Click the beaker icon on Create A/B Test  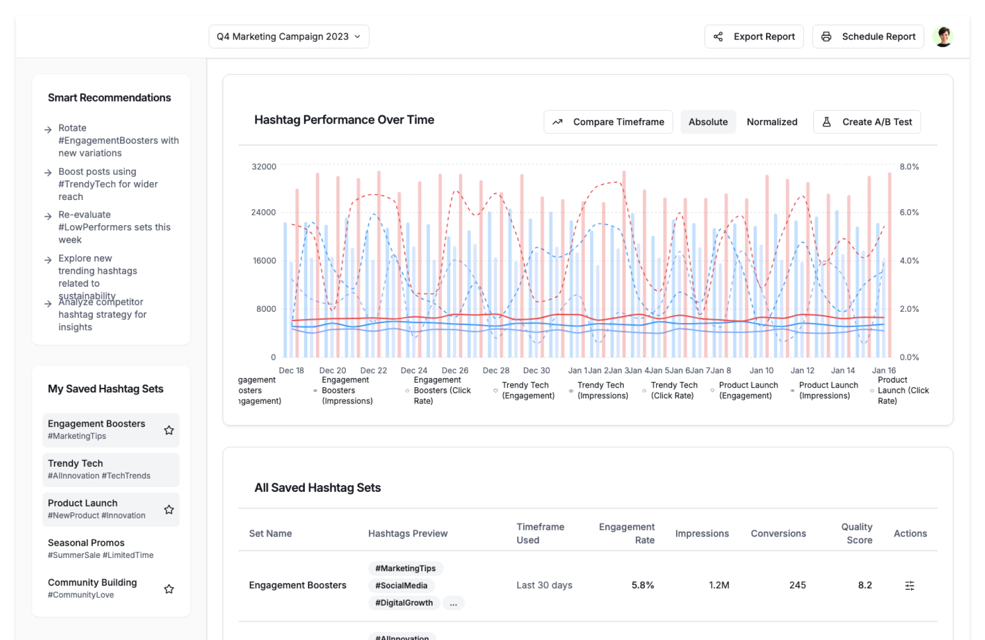(826, 122)
